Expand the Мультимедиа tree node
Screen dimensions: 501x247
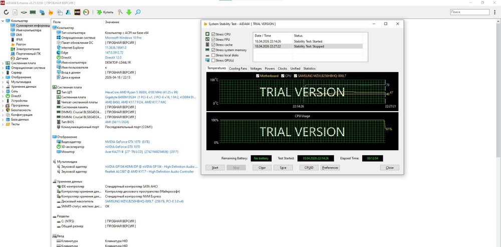pos(3,82)
